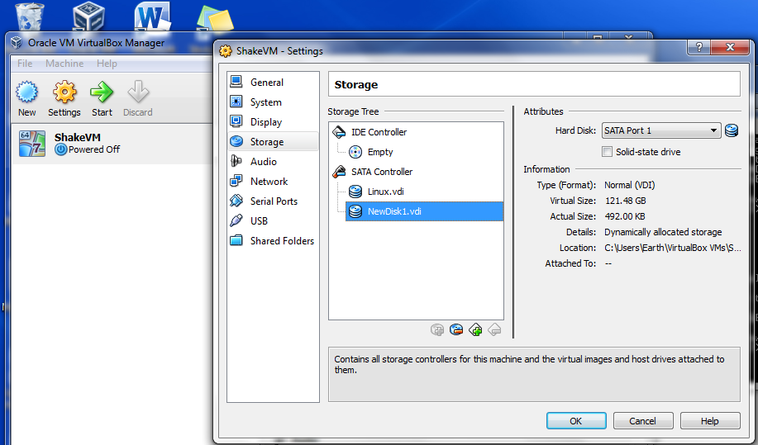
Task: Click the USB plug icon
Action: tap(236, 220)
